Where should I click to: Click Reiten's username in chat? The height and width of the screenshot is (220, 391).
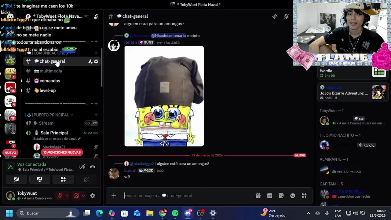130,42
